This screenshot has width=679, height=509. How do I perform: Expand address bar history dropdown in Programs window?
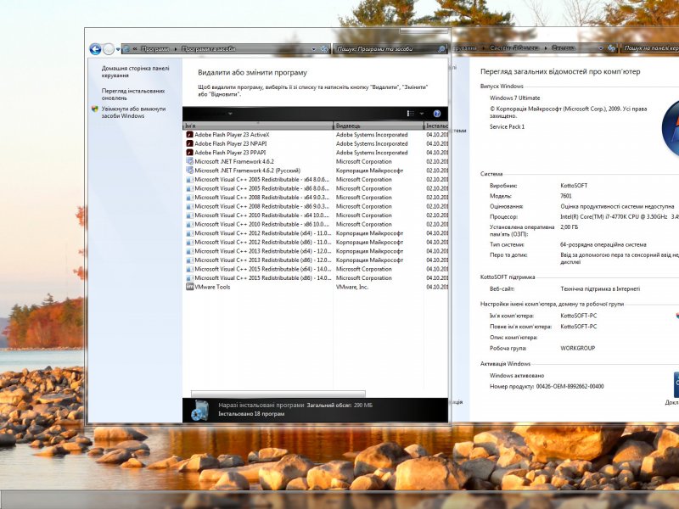pyautogui.click(x=314, y=49)
